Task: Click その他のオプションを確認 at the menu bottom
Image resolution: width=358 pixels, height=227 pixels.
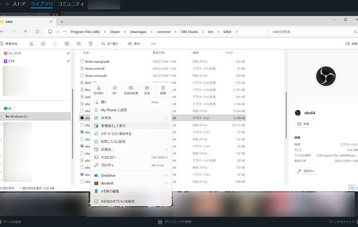Action: coord(131,202)
